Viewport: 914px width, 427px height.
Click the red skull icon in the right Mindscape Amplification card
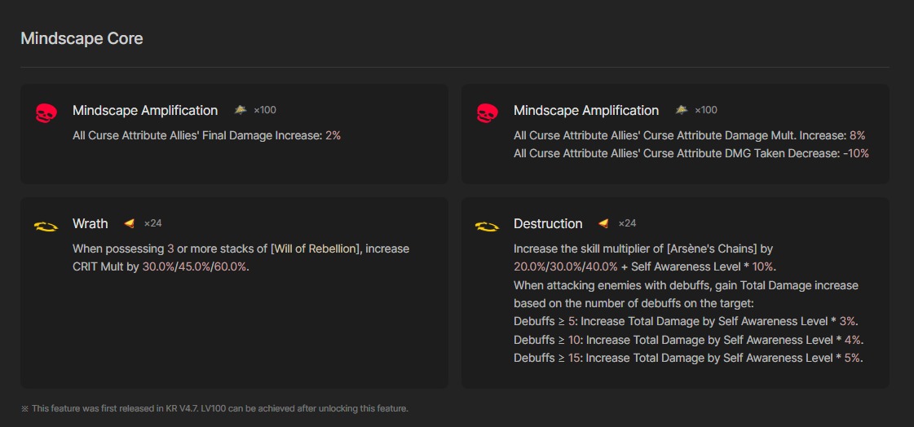[487, 113]
